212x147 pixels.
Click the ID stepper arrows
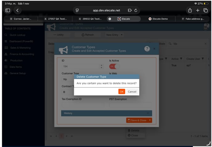(x=101, y=66)
